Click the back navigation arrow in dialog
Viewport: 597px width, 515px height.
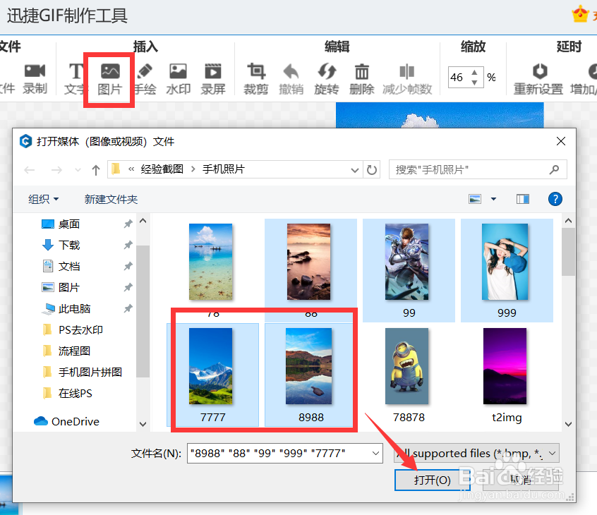30,170
